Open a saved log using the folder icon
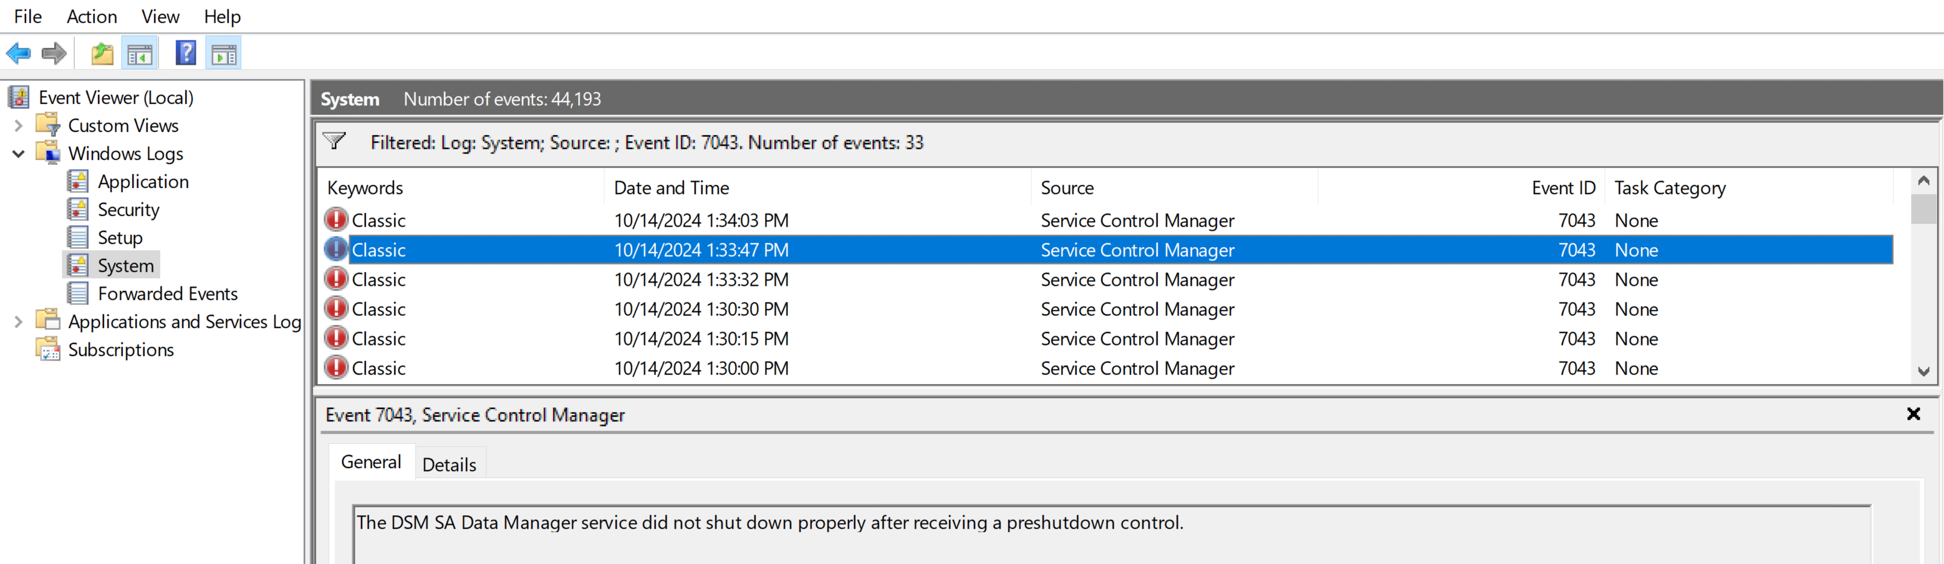 (102, 53)
